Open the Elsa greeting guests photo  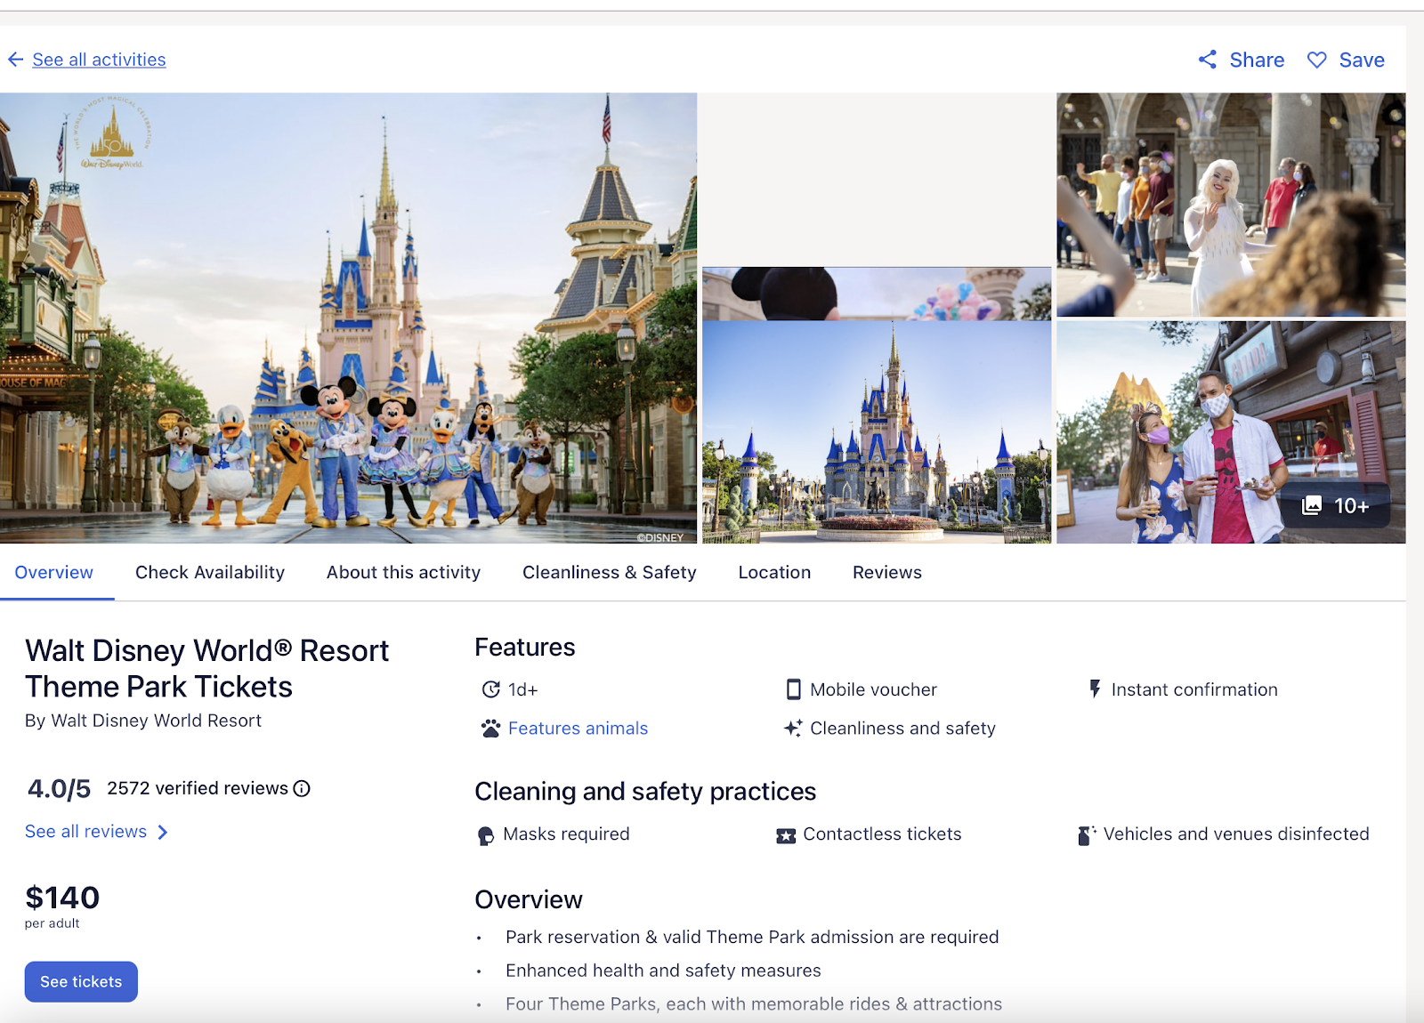point(1231,205)
